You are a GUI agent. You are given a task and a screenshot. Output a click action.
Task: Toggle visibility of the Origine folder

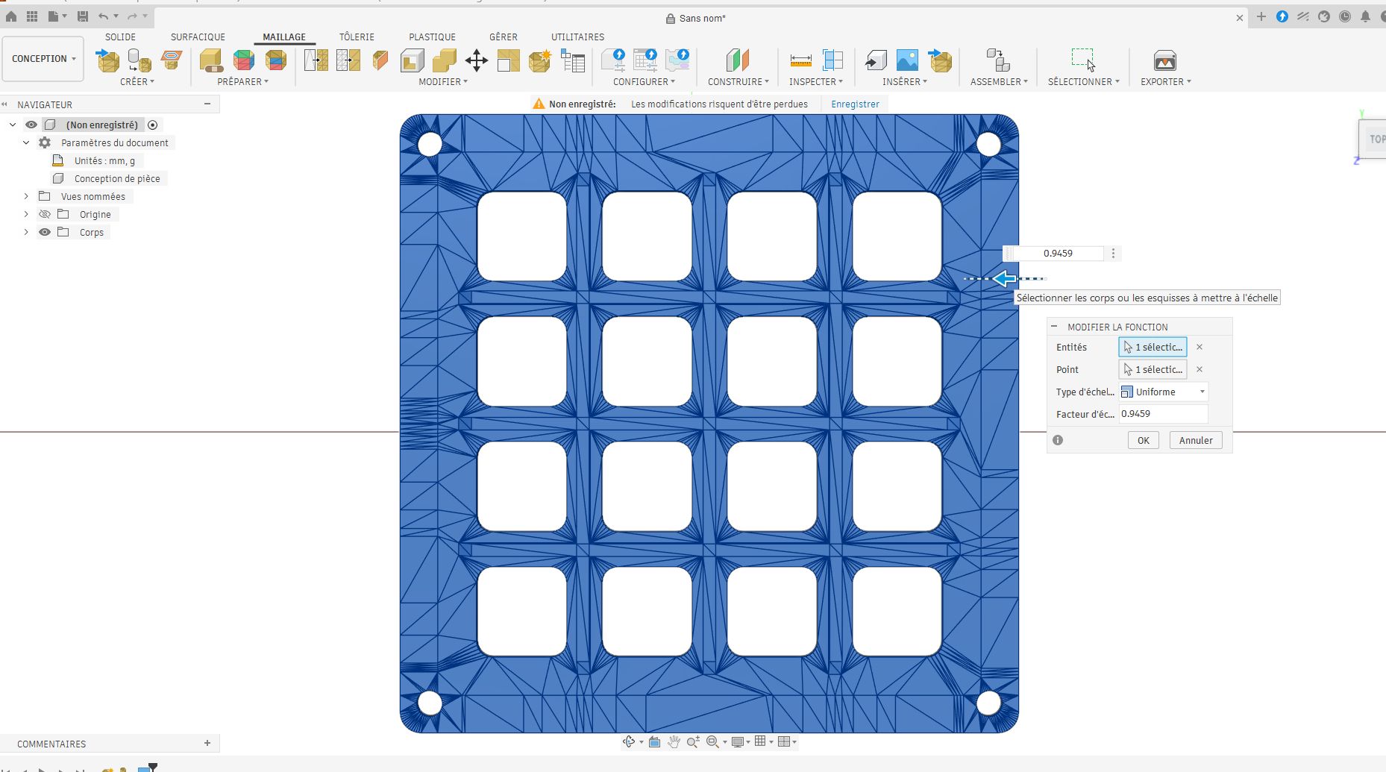(x=45, y=214)
